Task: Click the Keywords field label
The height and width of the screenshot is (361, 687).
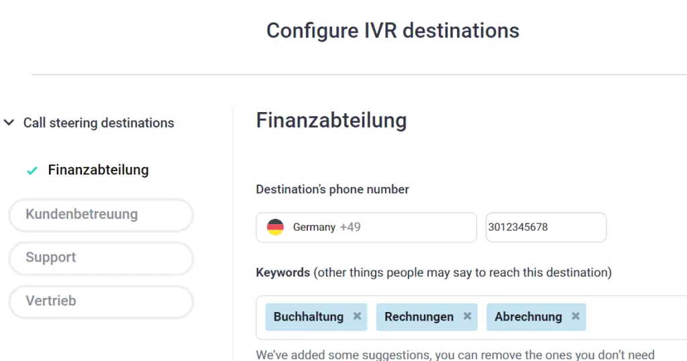Action: (x=283, y=272)
